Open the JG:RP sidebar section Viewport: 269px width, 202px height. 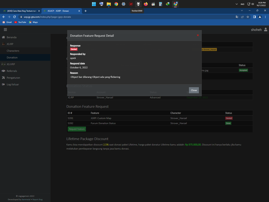click(10, 44)
